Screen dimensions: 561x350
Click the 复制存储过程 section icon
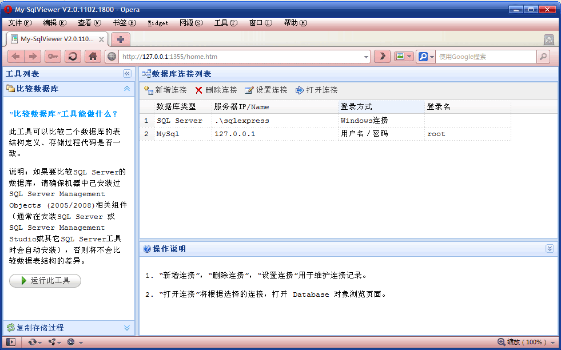tap(11, 328)
